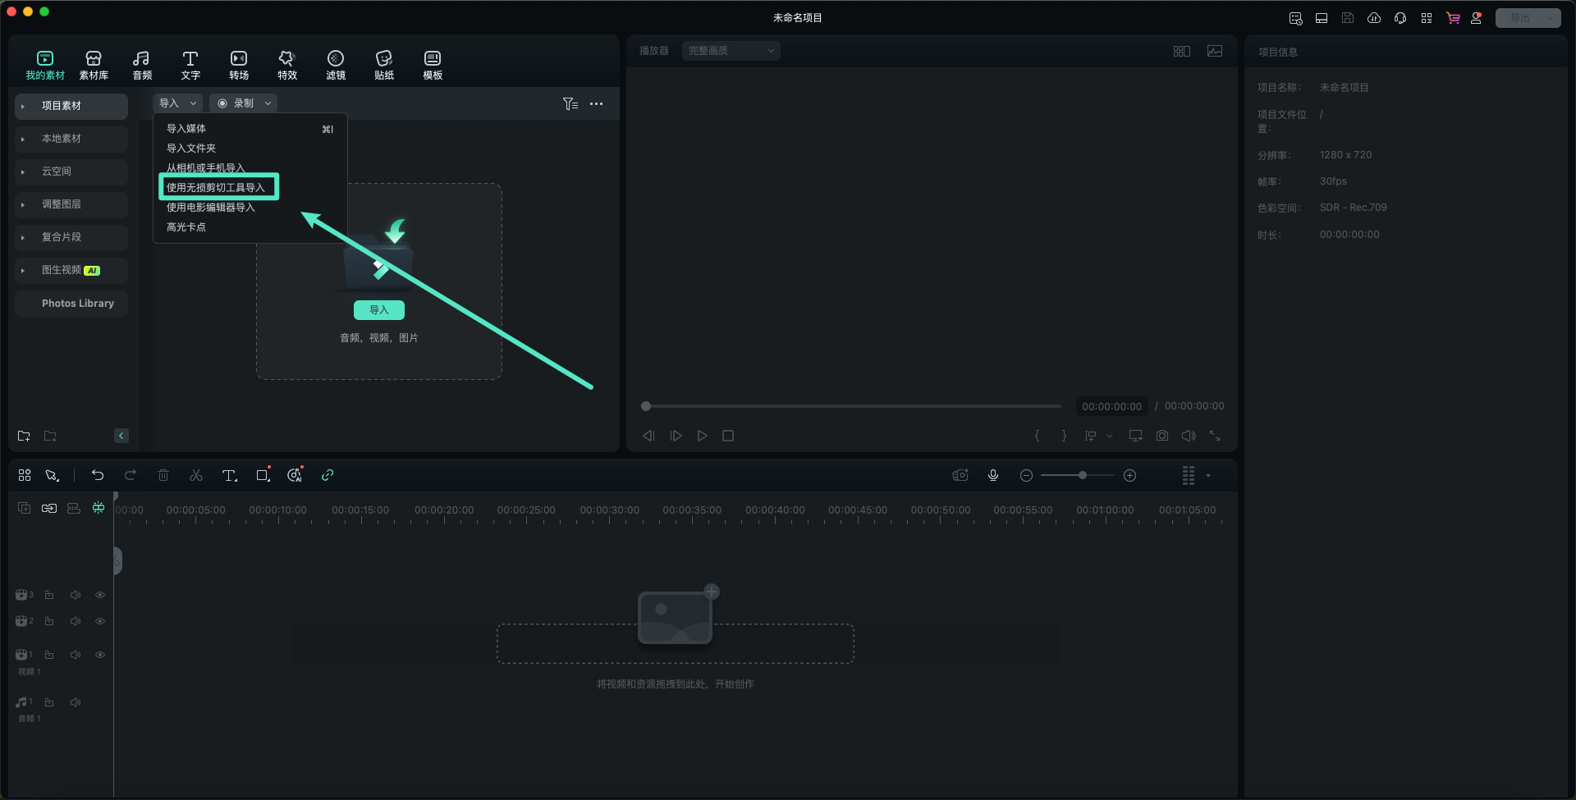The image size is (1576, 800).
Task: Mute the audio track 1 speaker
Action: click(76, 702)
